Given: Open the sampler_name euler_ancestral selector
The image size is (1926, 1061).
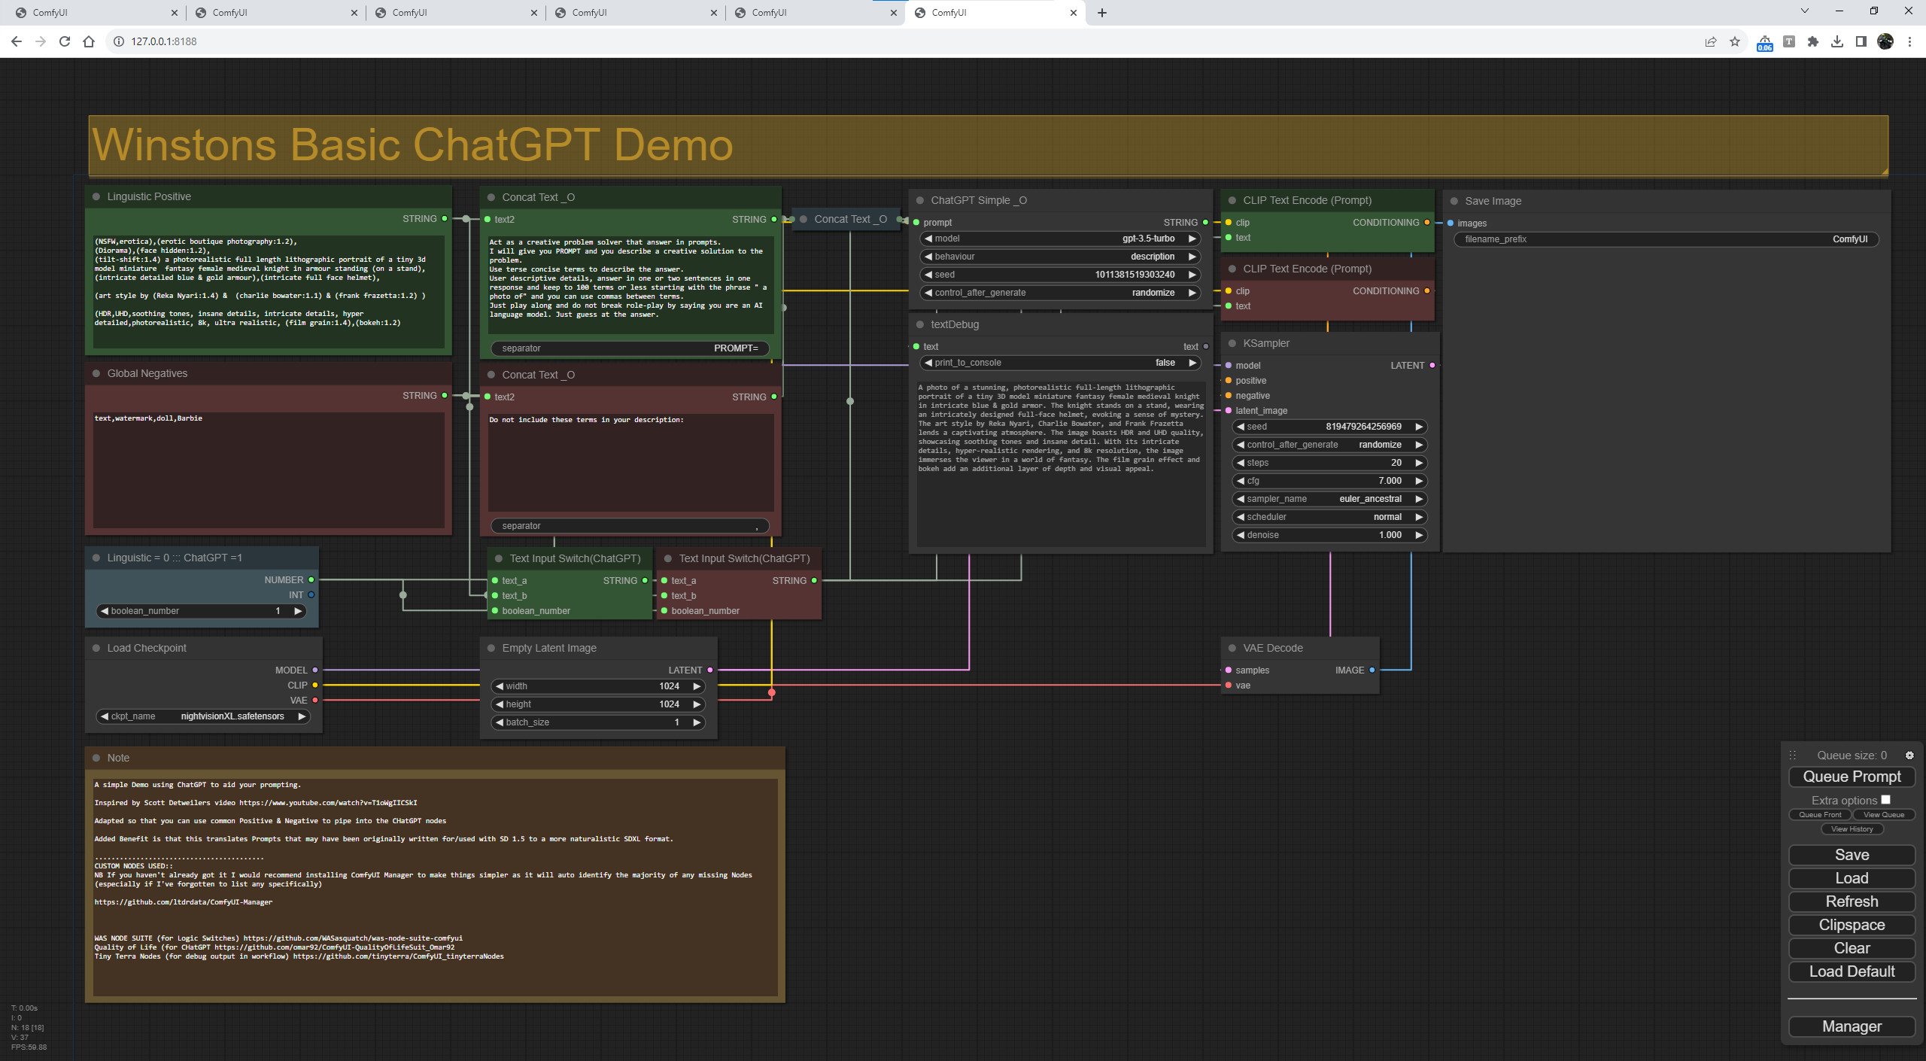Looking at the screenshot, I should (1329, 499).
